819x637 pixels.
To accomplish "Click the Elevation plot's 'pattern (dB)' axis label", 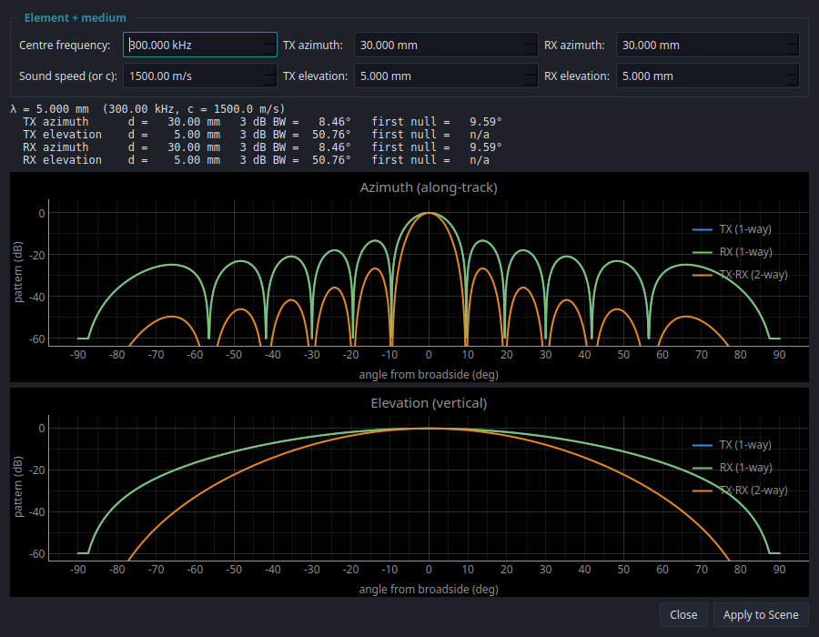I will [18, 487].
